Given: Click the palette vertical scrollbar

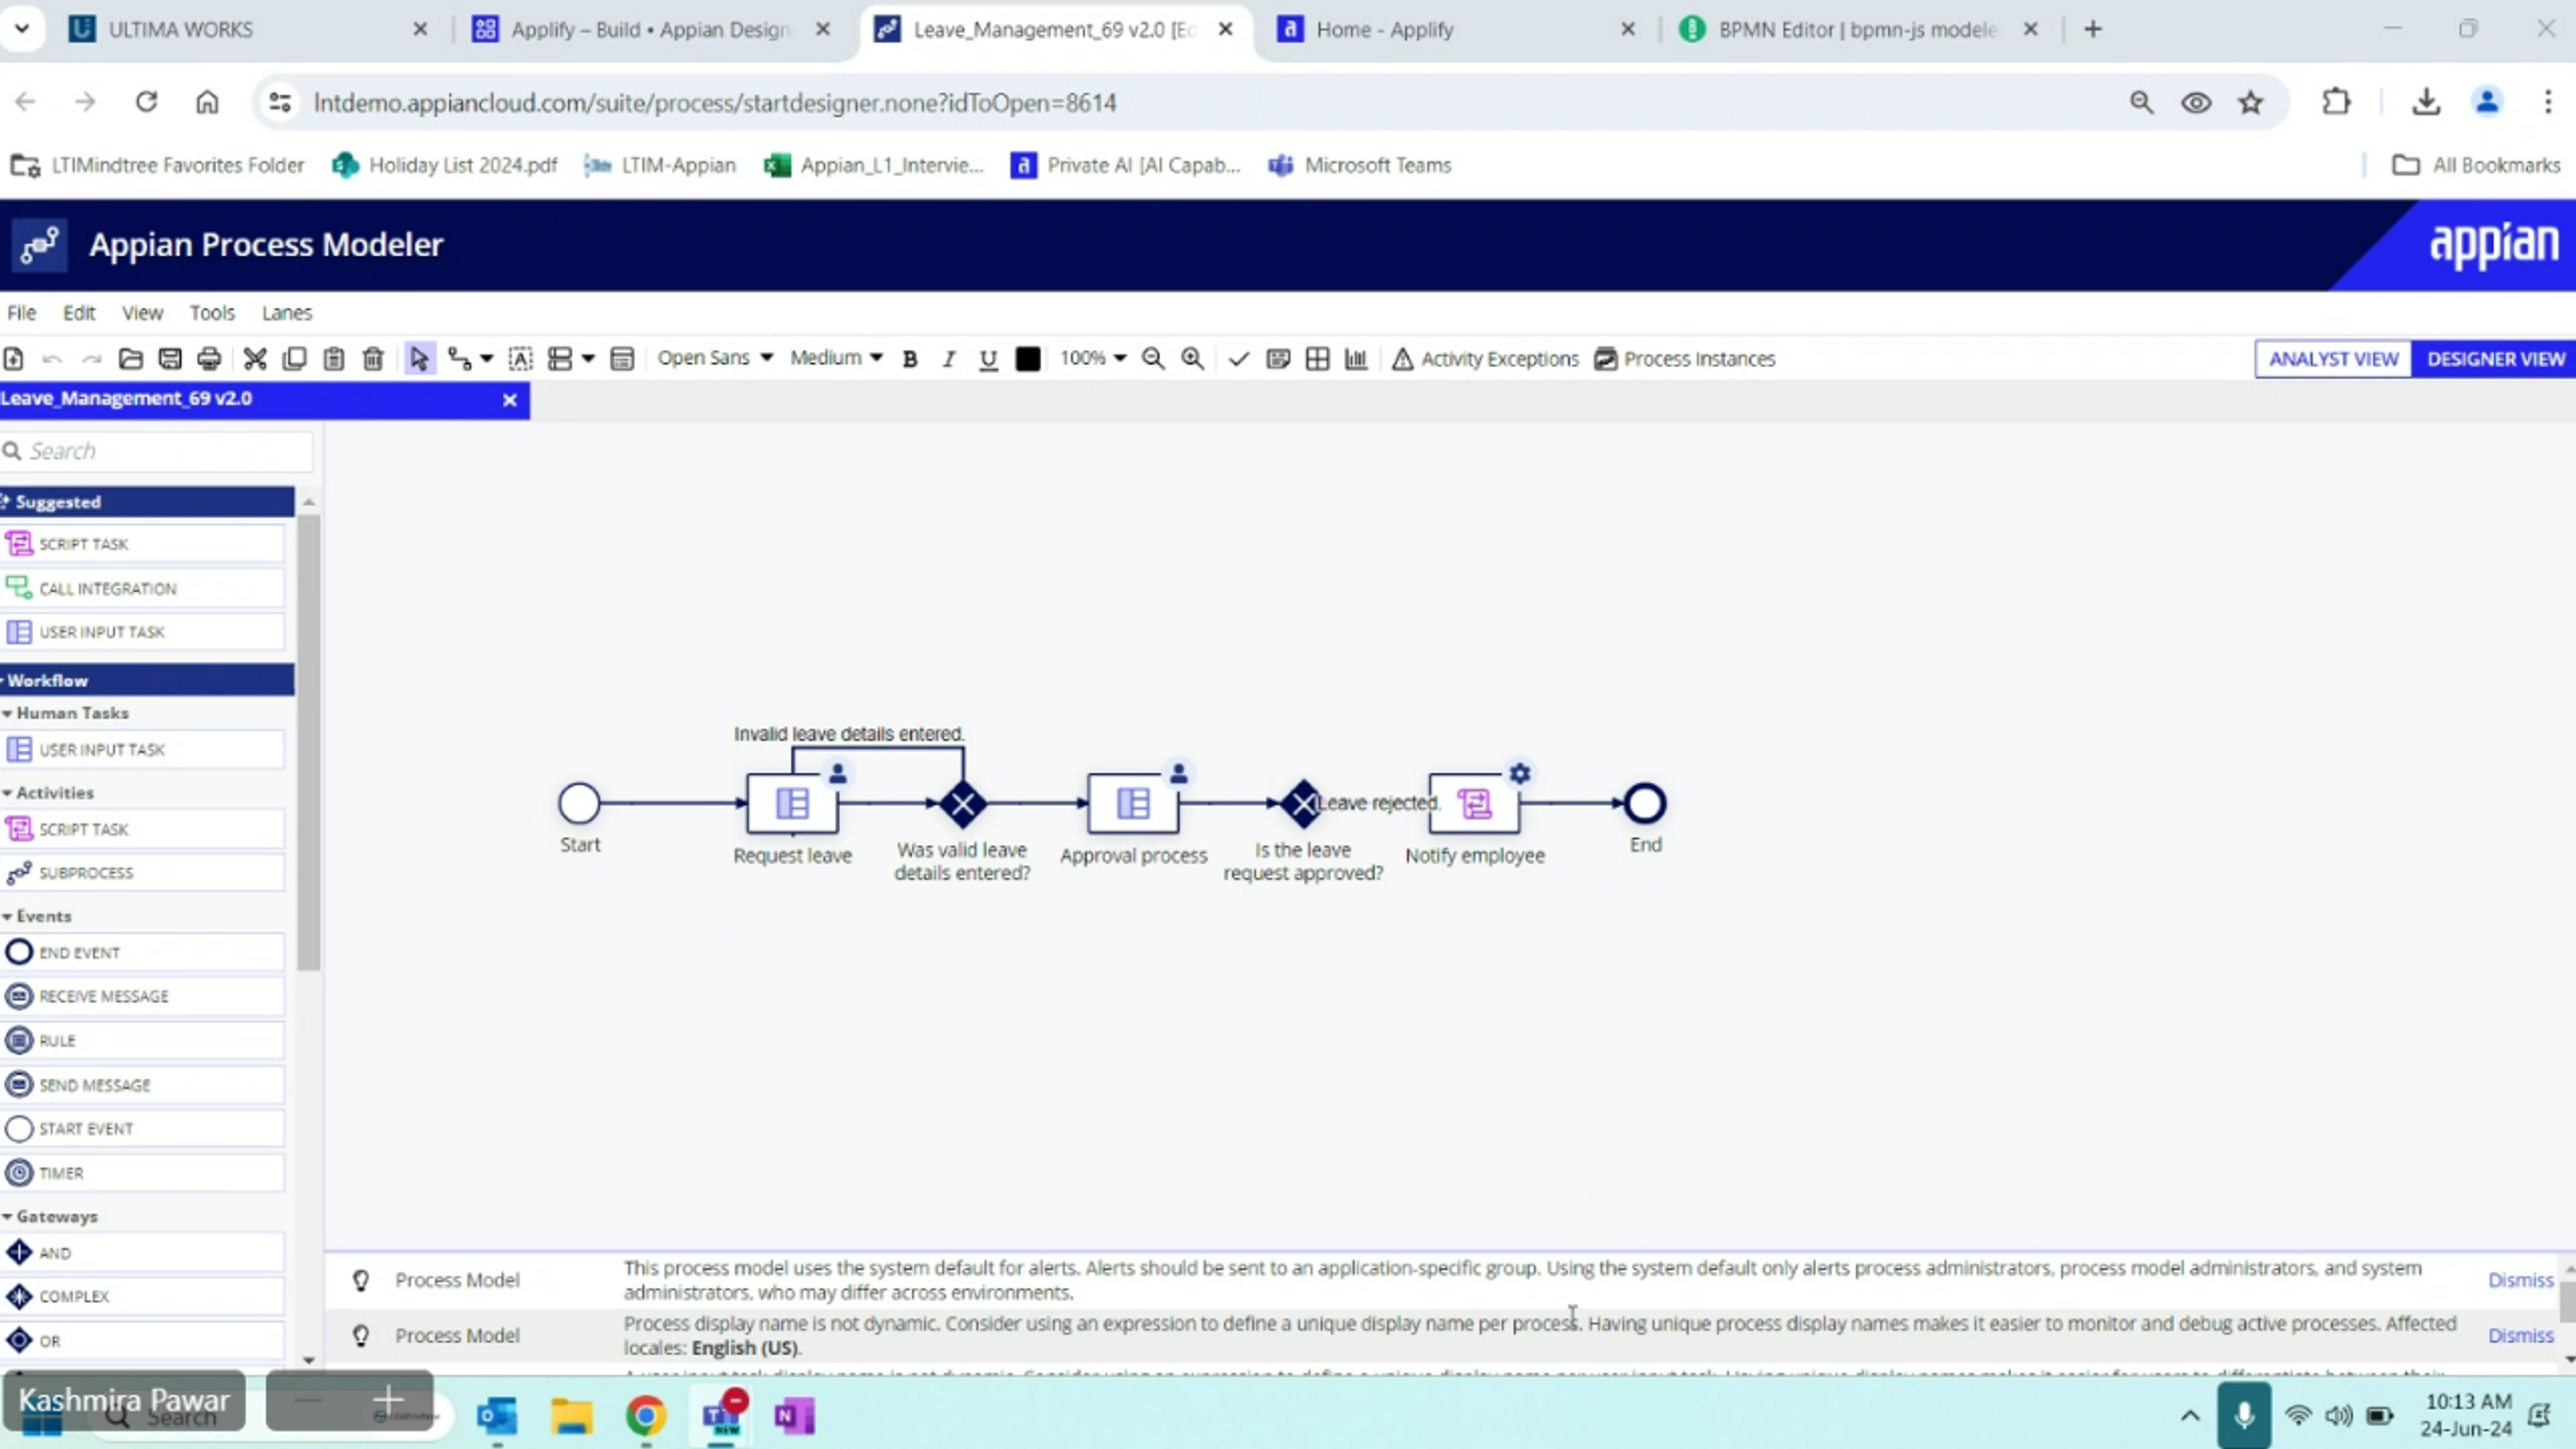Looking at the screenshot, I should pos(309,742).
